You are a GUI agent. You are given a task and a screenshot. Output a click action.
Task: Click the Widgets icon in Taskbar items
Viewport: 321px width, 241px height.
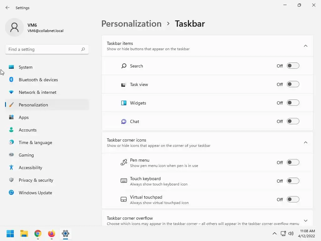point(124,103)
